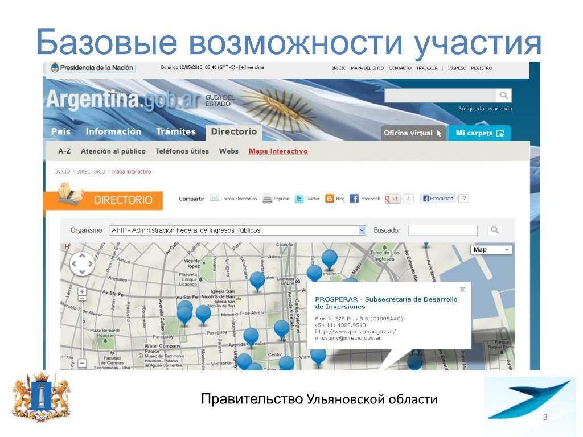Click the map zoom slider track
This screenshot has height=437, width=583.
tap(82, 329)
